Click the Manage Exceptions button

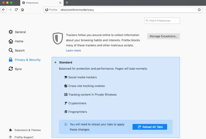(x=163, y=36)
